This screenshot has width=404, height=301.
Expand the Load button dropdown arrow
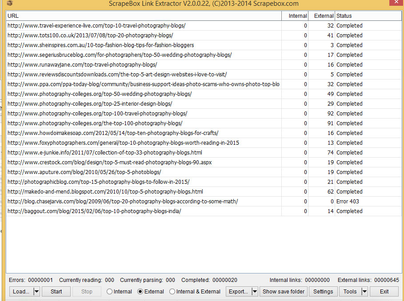(x=36, y=292)
